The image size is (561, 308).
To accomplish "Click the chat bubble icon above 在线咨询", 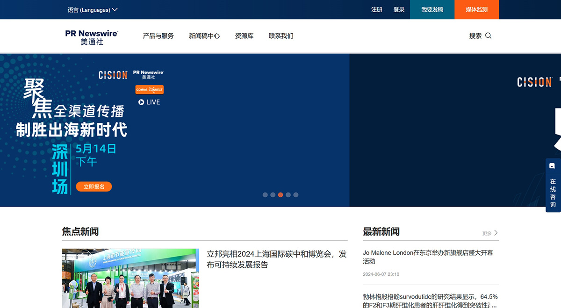I will pos(553,165).
